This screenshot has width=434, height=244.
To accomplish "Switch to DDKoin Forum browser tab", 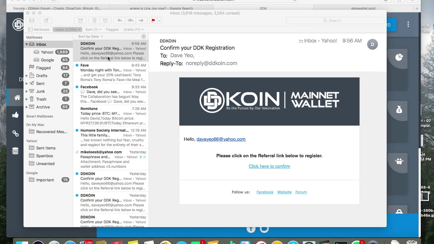I will coord(57,8).
